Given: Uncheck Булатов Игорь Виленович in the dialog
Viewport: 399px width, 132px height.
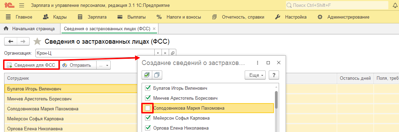Looking at the screenshot, I should point(147,88).
